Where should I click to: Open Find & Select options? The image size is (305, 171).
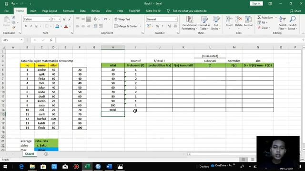[x=293, y=23]
